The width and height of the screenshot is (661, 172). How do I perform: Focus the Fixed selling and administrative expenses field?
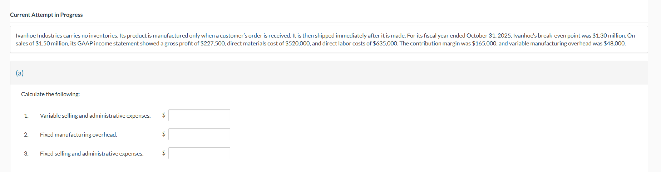click(199, 153)
